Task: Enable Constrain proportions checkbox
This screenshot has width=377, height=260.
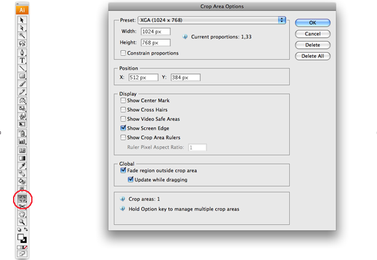Action: (123, 53)
